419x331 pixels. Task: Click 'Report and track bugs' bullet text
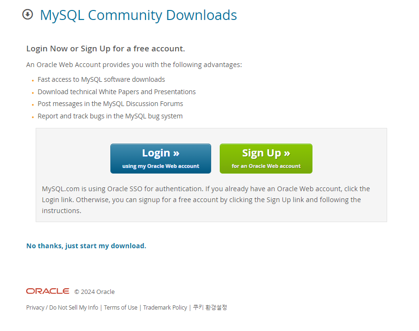point(110,116)
